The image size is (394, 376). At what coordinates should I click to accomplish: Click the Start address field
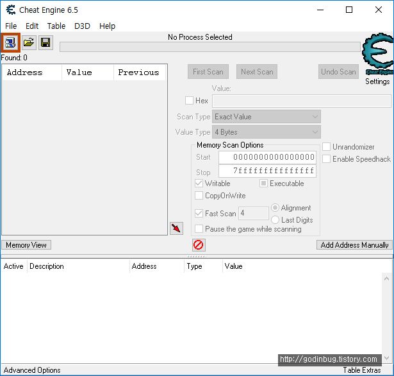(267, 157)
